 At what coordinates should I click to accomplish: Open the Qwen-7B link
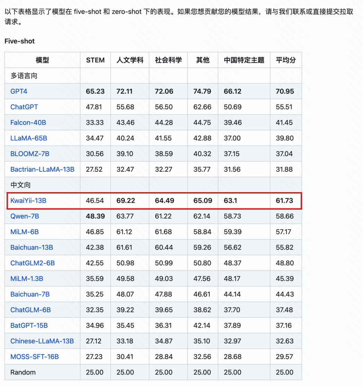point(25,216)
